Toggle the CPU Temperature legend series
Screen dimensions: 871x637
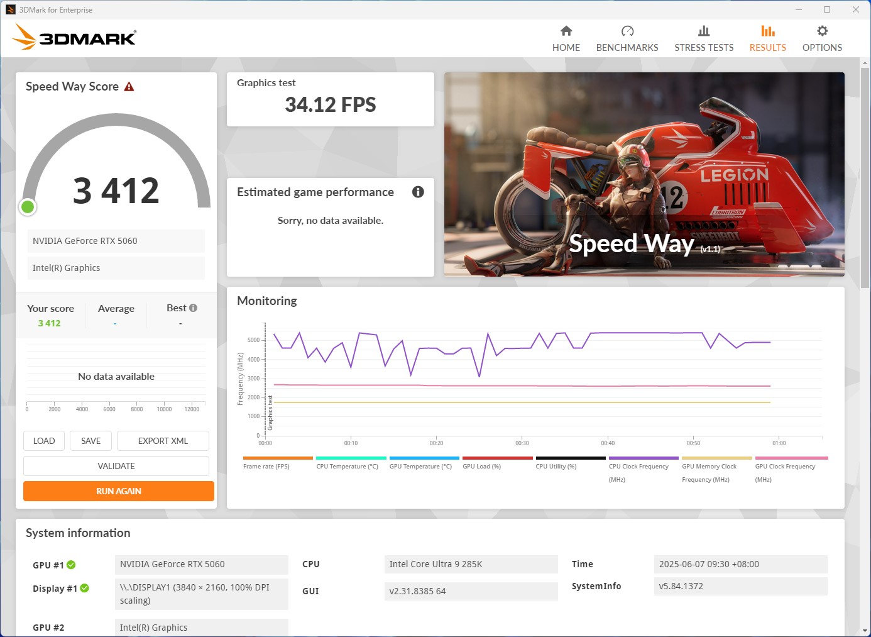pyautogui.click(x=347, y=466)
